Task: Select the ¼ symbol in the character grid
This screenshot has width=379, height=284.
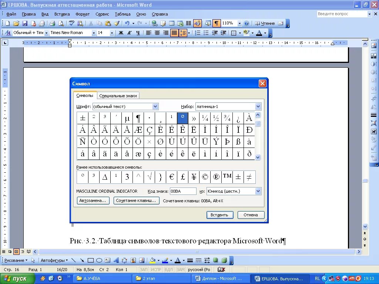Action: 205,118
